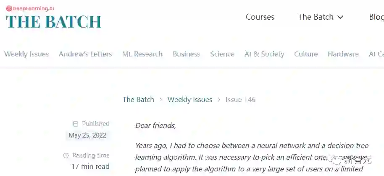
Task: Expand The Batch dropdown chevron
Action: [340, 17]
